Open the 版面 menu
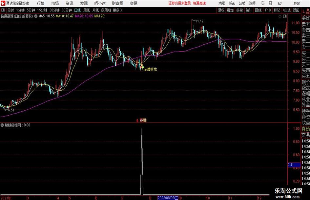This screenshot has width=310, height=200. [x=232, y=3]
